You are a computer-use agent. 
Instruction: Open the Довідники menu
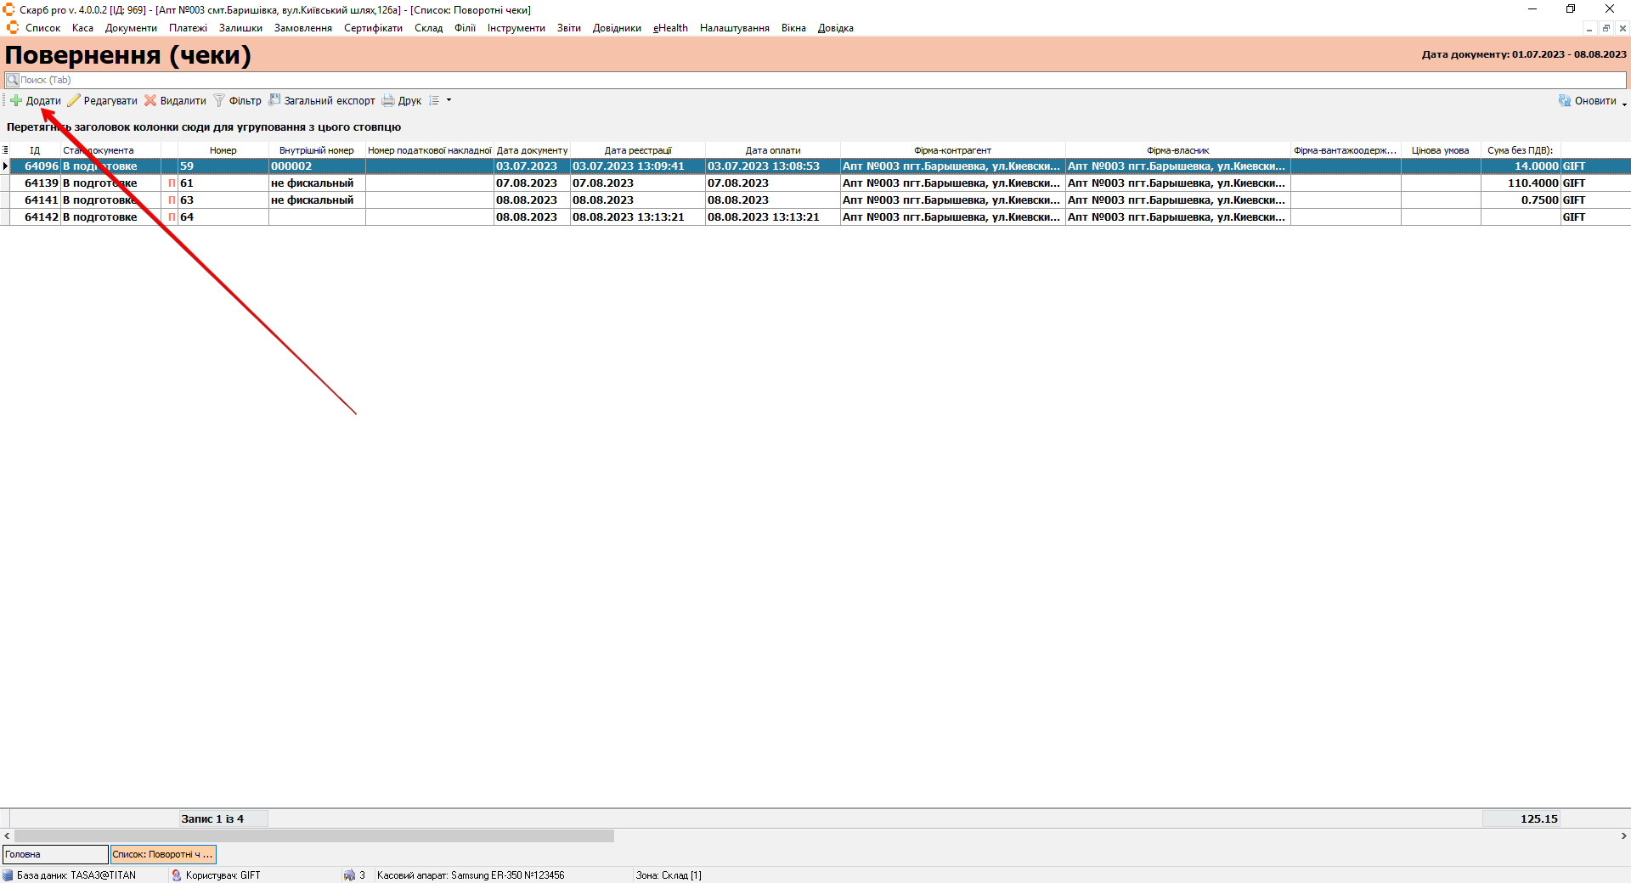click(617, 28)
